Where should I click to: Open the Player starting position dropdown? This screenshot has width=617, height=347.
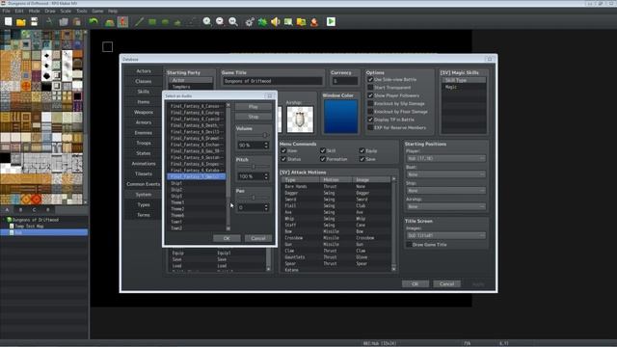(445, 158)
